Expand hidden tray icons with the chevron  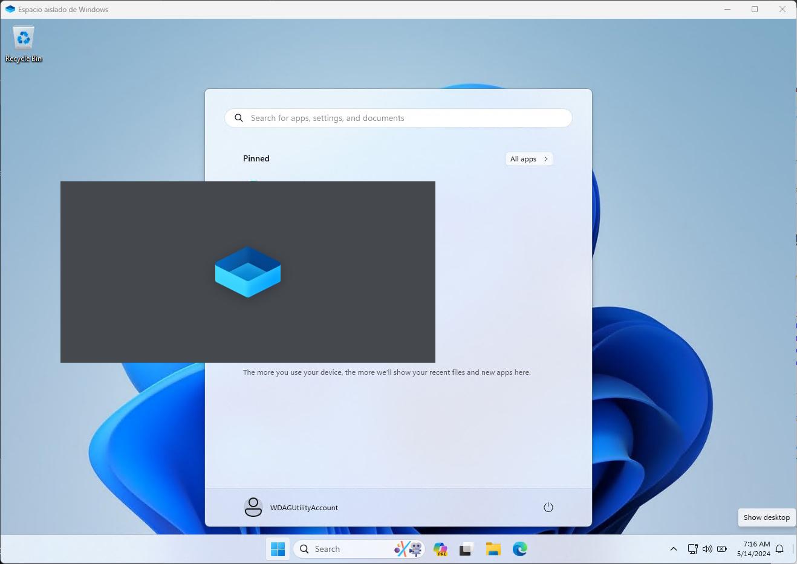(673, 549)
